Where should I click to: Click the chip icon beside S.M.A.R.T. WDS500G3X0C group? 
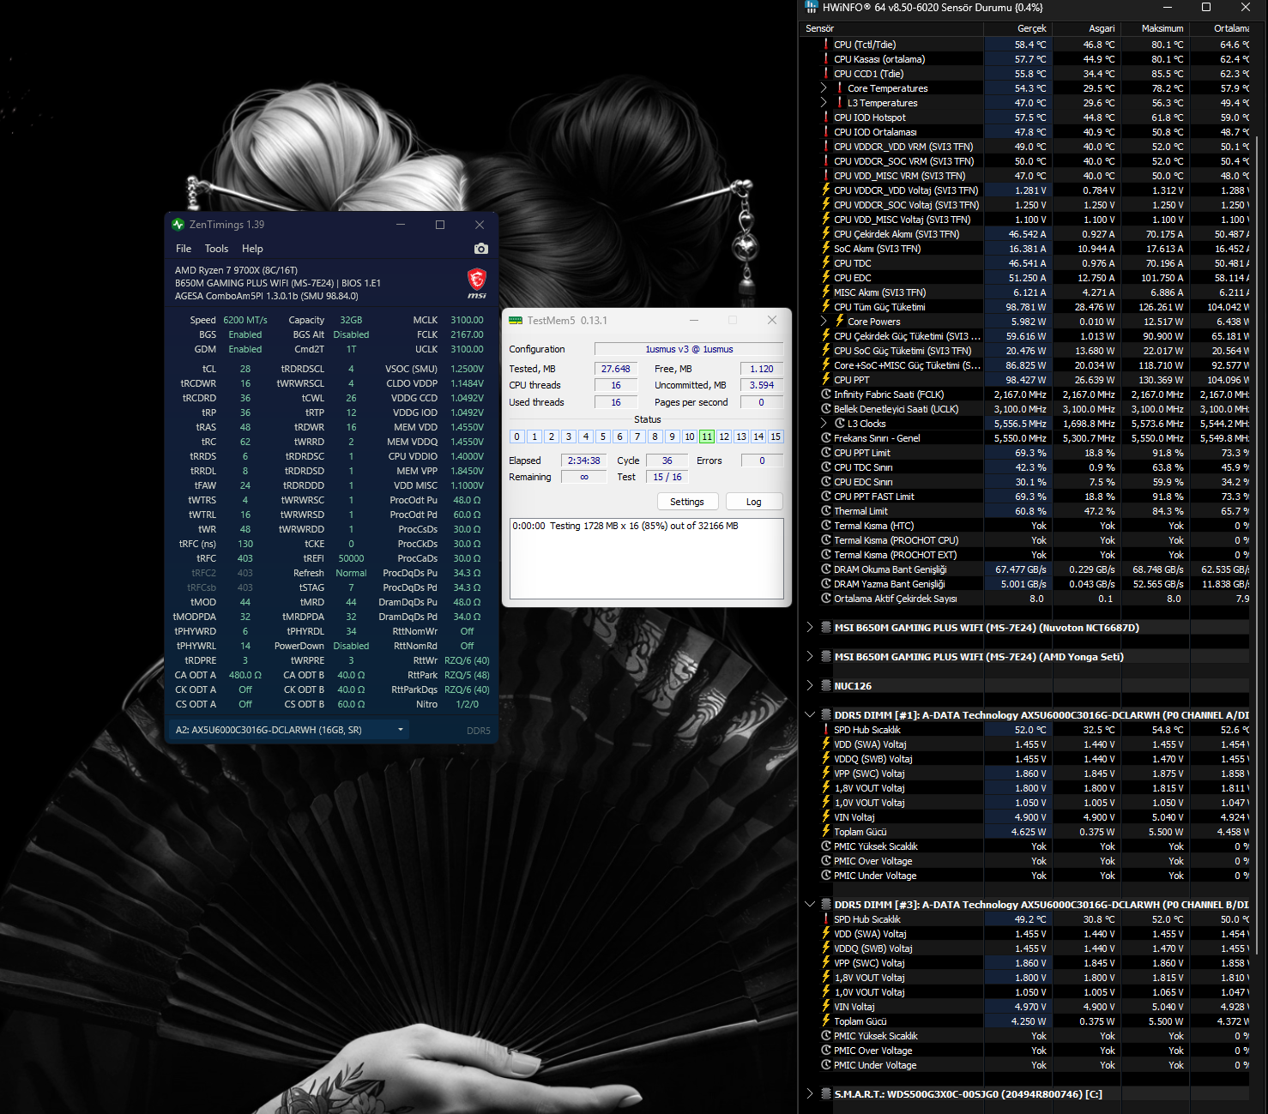tap(826, 1094)
